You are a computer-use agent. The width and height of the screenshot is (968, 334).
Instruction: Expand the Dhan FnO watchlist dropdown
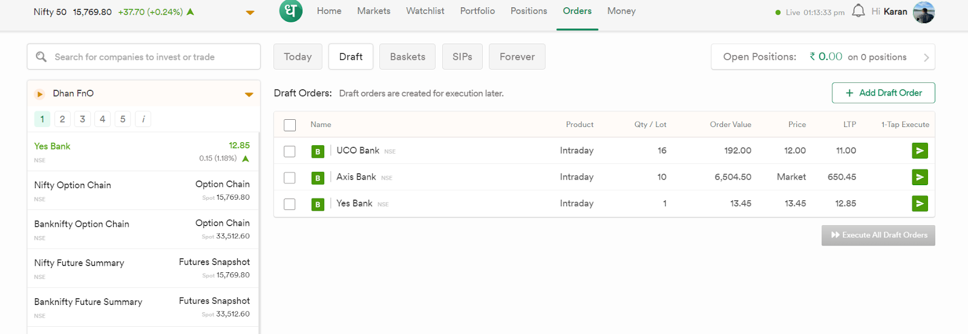[x=249, y=94]
